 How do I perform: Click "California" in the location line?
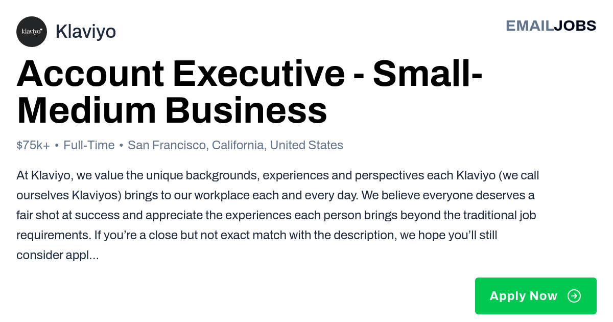tap(239, 145)
